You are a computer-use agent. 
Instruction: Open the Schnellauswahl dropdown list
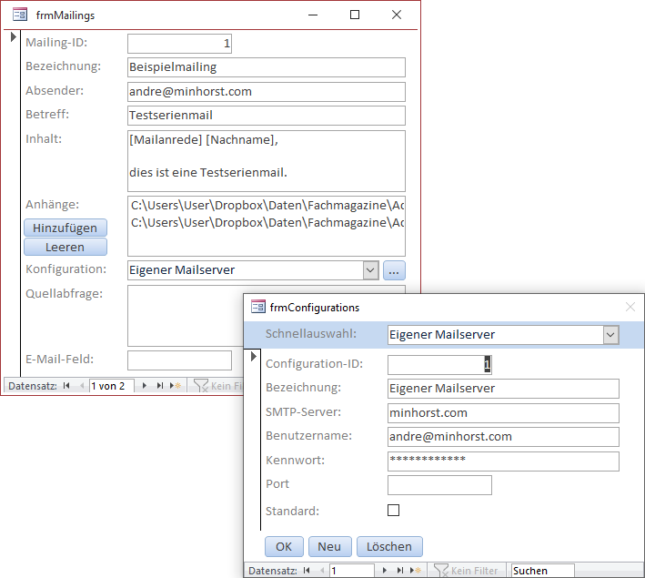click(x=610, y=335)
